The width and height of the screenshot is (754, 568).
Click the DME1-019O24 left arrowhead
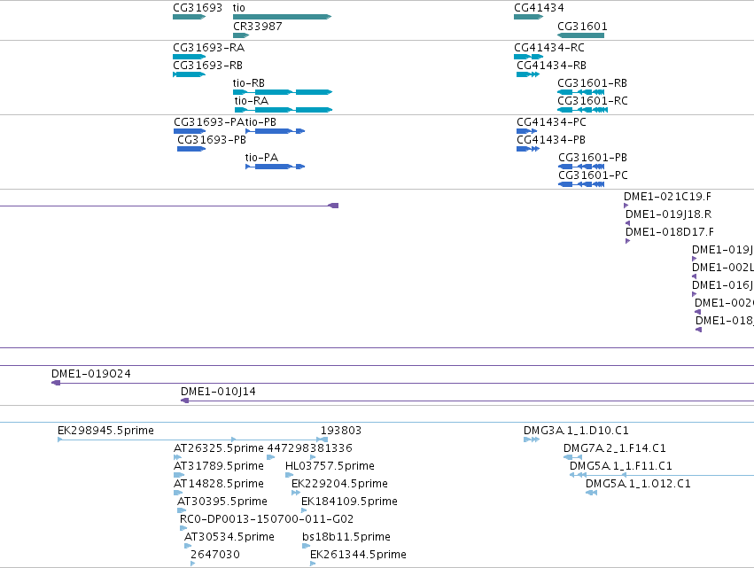[x=56, y=383]
